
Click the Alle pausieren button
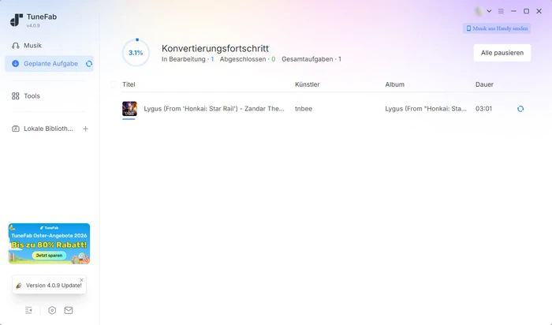click(x=502, y=53)
